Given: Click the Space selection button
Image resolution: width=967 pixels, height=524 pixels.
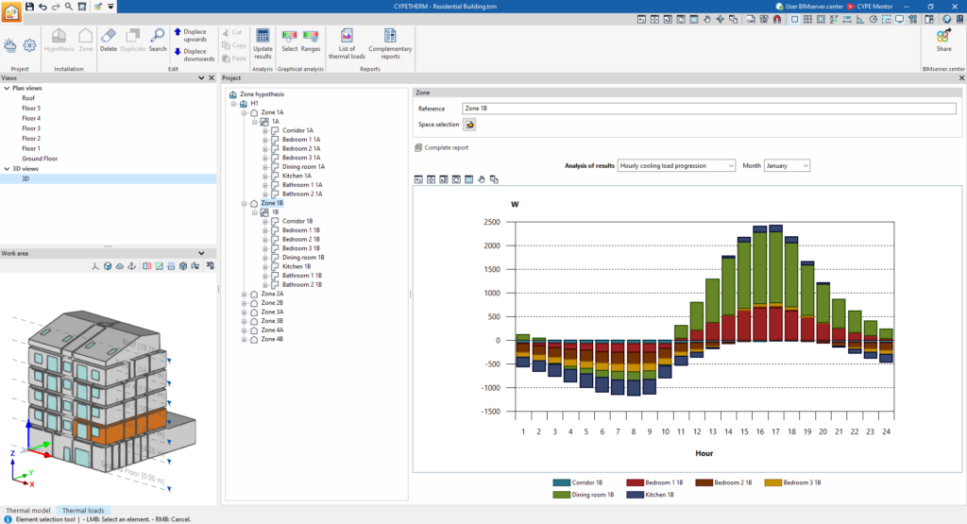Looking at the screenshot, I should click(x=469, y=125).
